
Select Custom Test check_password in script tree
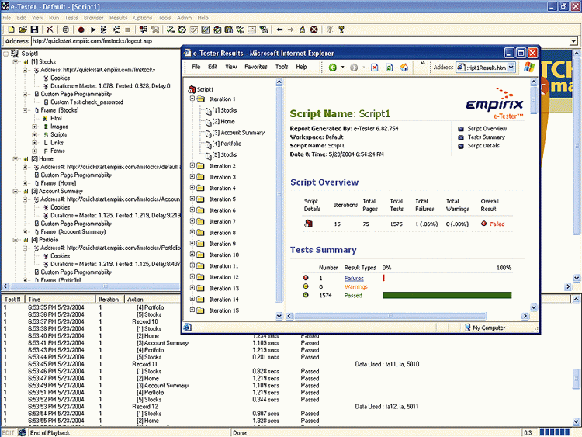(x=87, y=102)
